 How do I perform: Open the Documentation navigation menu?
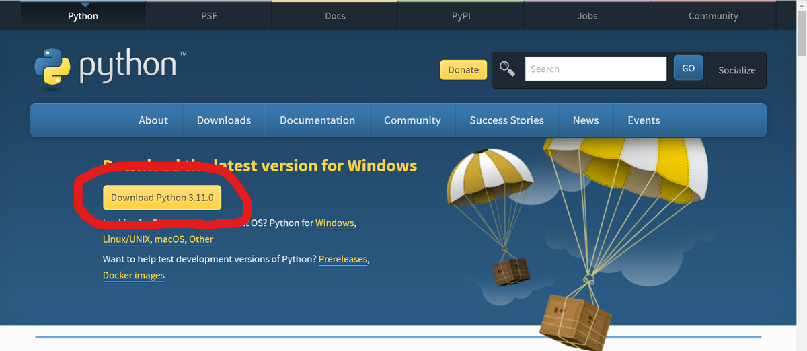click(317, 120)
